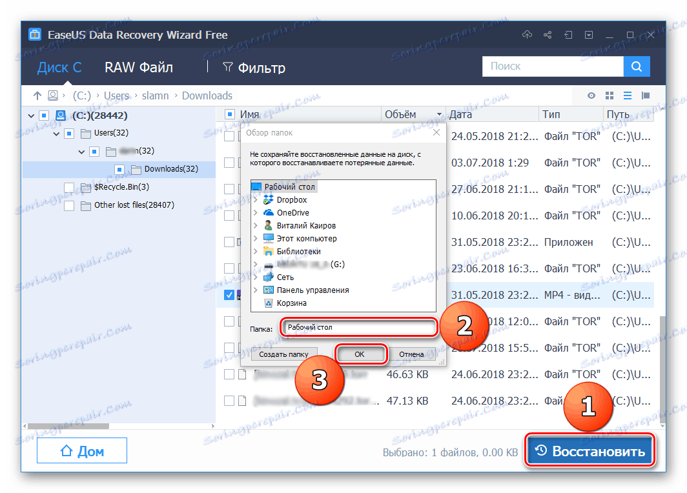Switch to details panel view
This screenshot has width=687, height=493.
[x=646, y=96]
